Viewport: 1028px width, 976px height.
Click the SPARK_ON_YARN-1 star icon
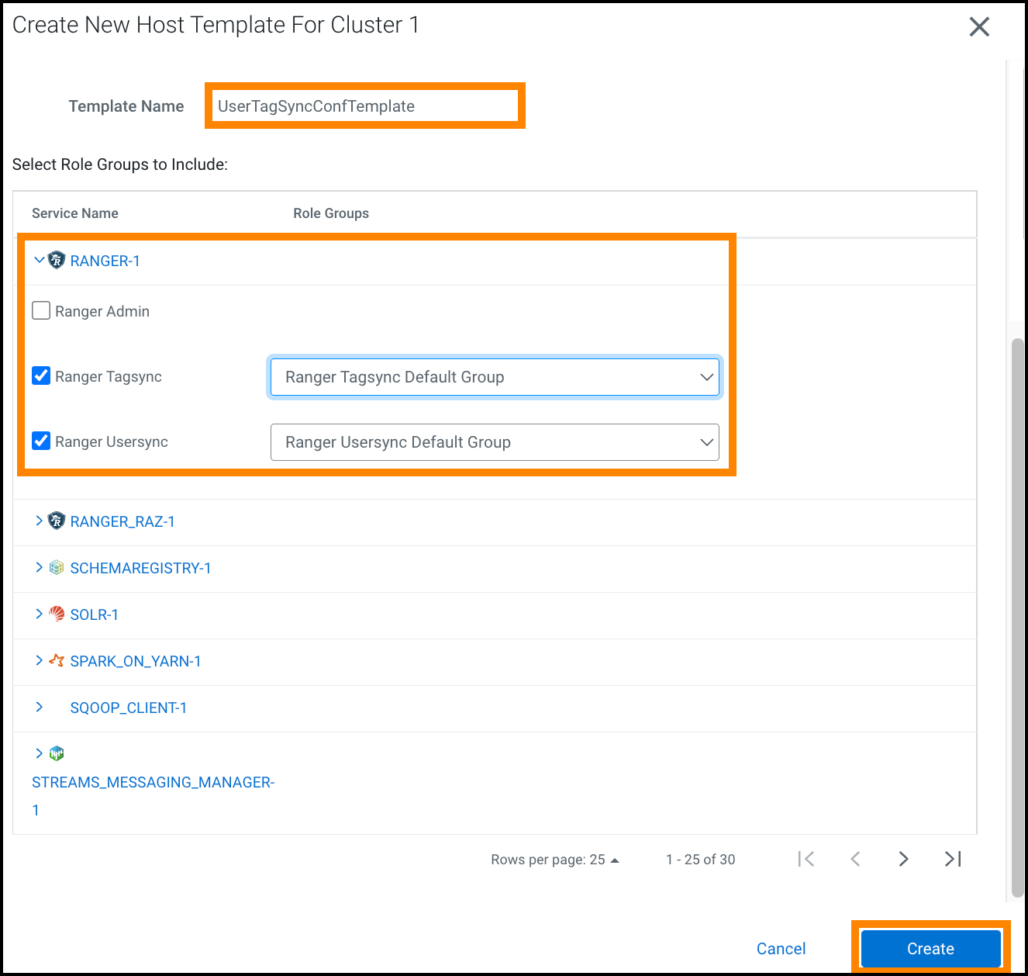pyautogui.click(x=57, y=661)
